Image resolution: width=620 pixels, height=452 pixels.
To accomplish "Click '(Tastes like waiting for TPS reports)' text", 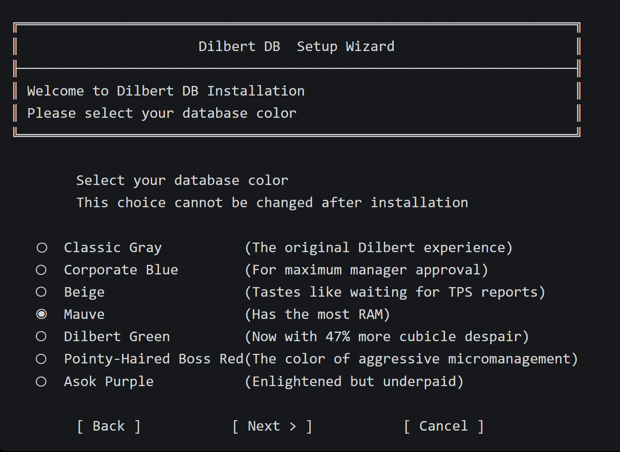I will [x=395, y=292].
